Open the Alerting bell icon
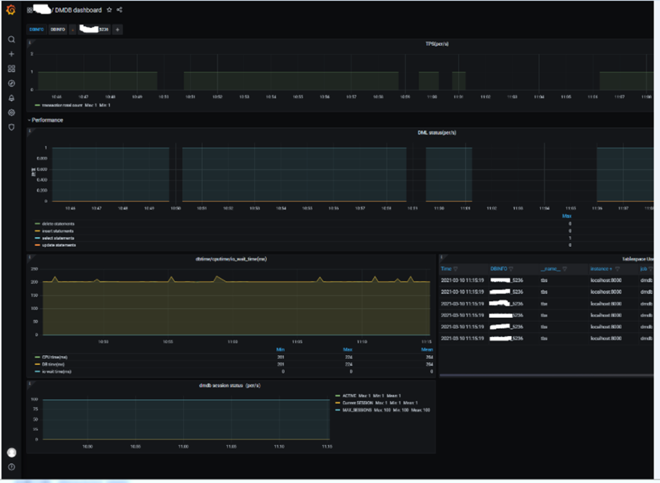The width and height of the screenshot is (660, 483). click(x=11, y=98)
